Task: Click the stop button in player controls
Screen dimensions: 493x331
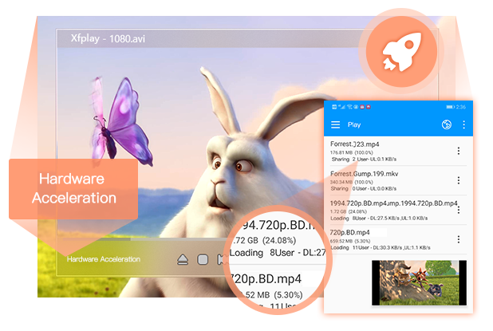Action: coord(203,260)
